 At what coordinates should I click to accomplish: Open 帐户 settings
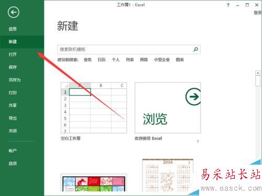tap(13, 151)
